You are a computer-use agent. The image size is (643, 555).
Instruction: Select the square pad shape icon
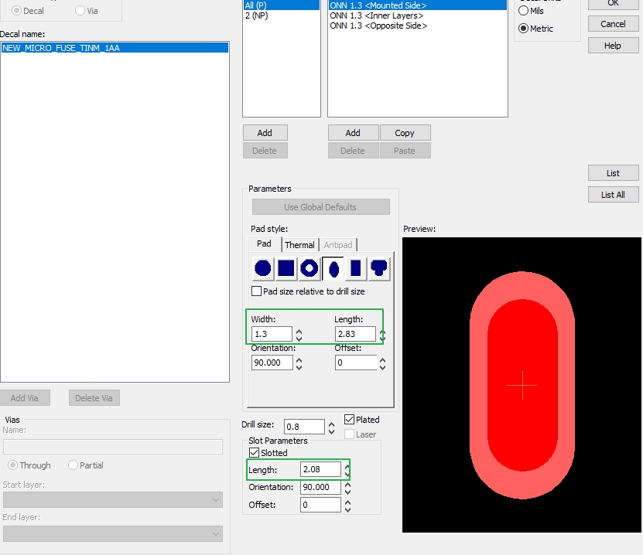pyautogui.click(x=286, y=269)
